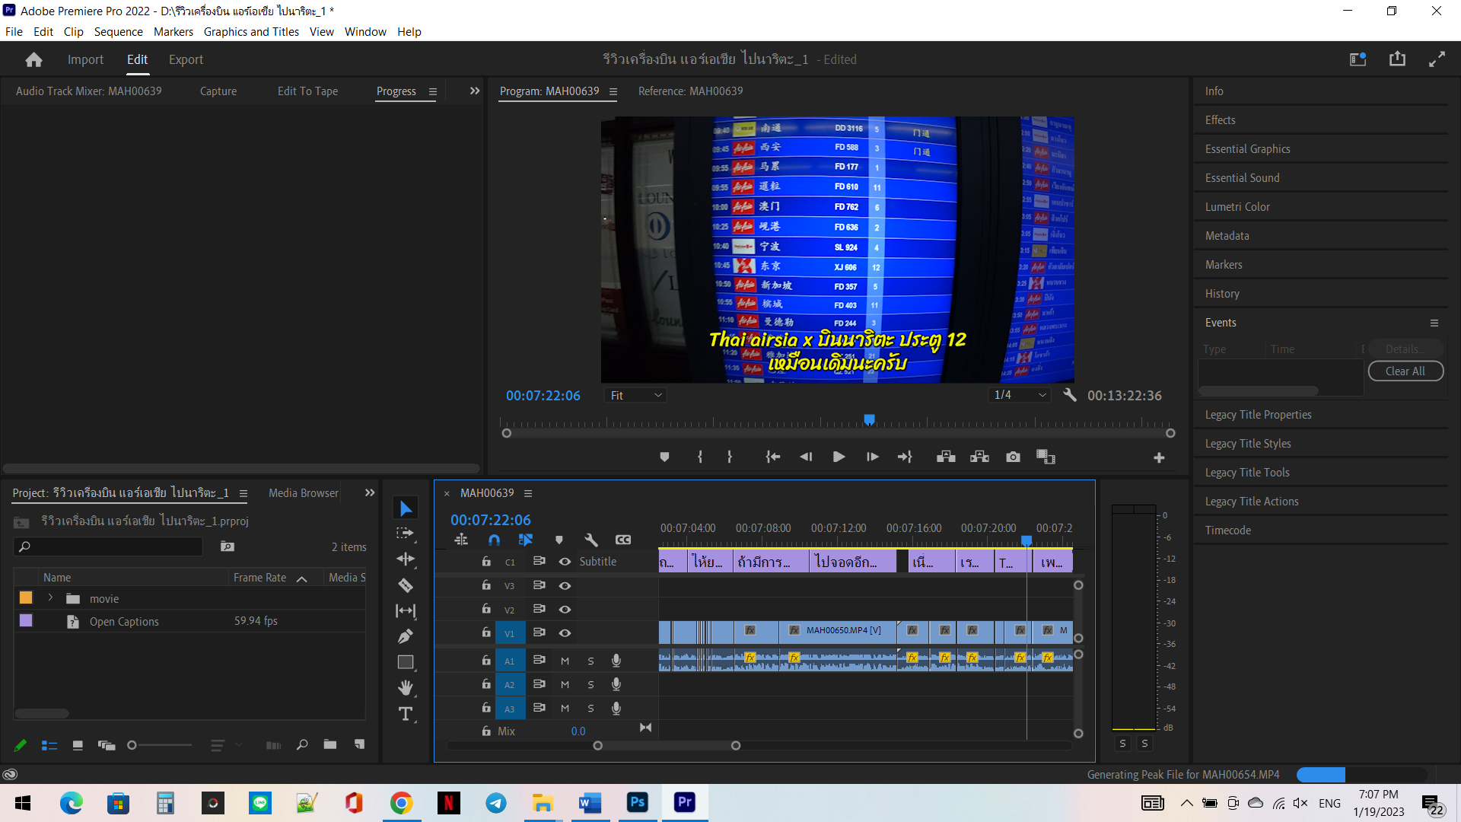Switch to Import tab

tap(85, 59)
